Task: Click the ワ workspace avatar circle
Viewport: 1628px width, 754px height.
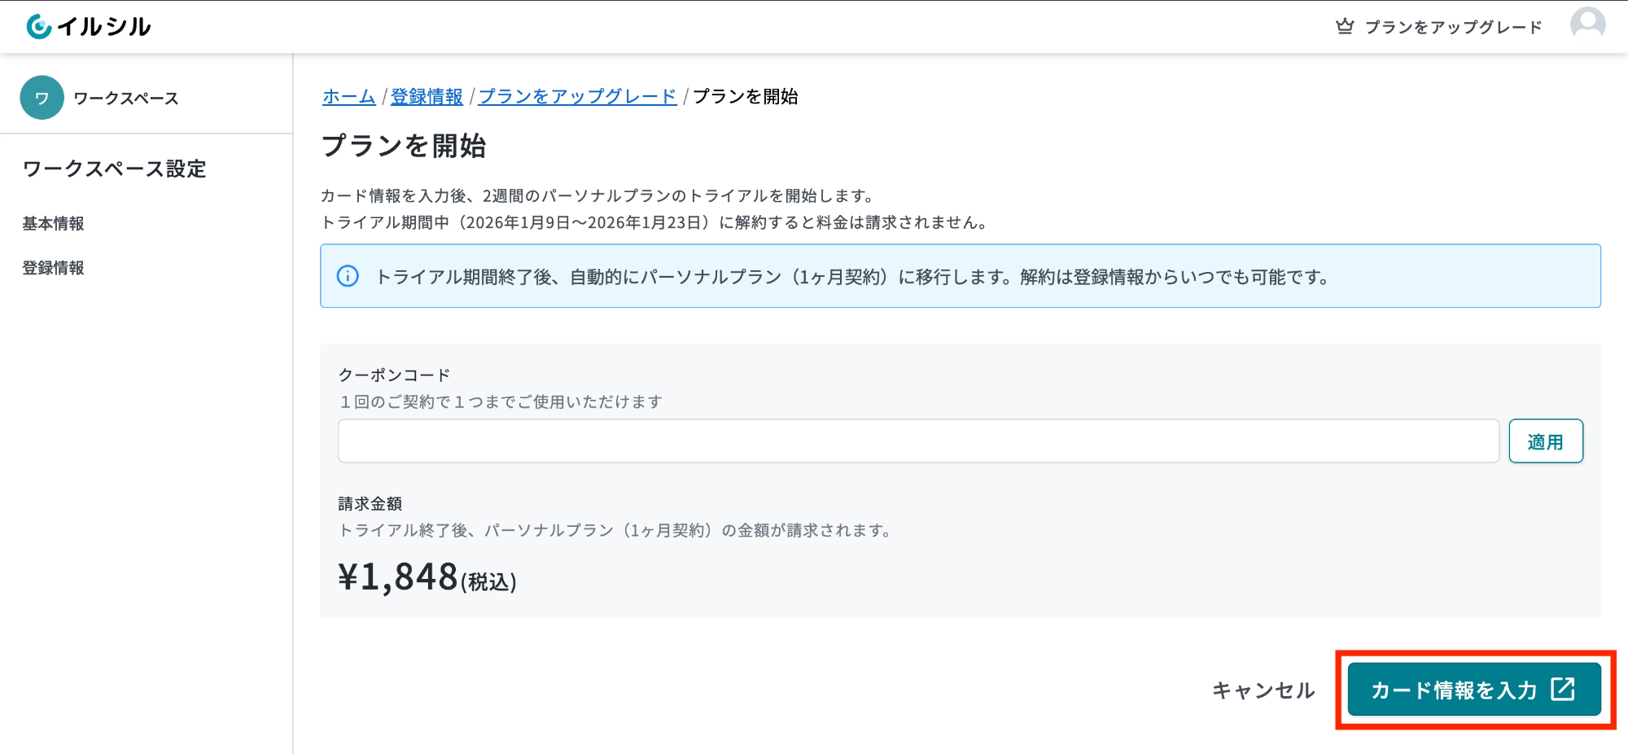Action: click(x=42, y=98)
